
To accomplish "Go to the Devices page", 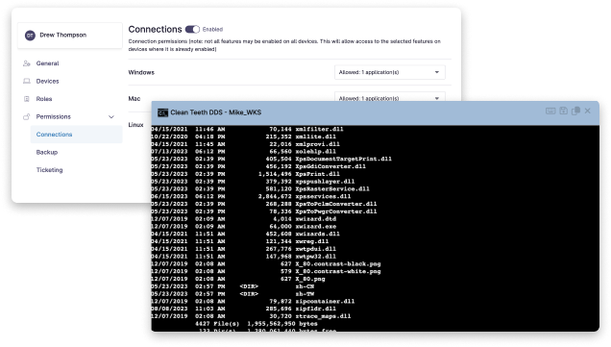I will pyautogui.click(x=47, y=81).
